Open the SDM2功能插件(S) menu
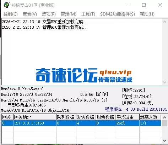This screenshot has height=145, width=168. pos(118,14)
